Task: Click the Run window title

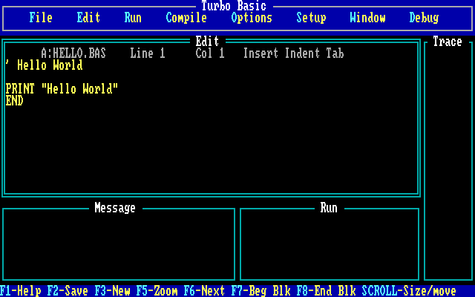Action: (329, 208)
